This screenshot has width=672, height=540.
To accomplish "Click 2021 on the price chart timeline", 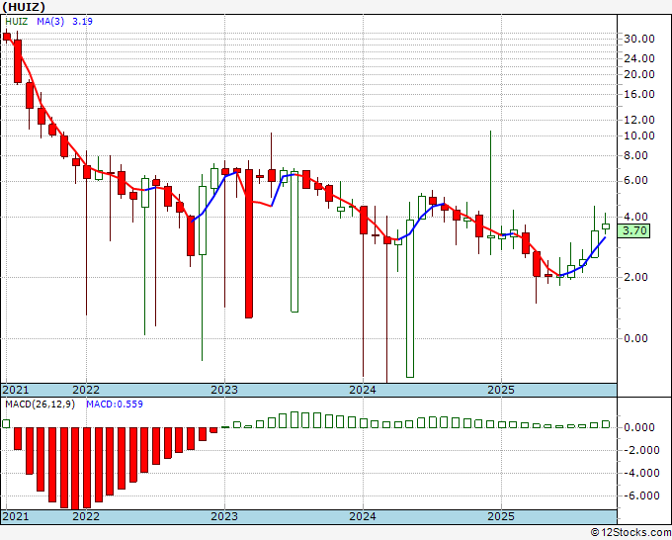I will pyautogui.click(x=16, y=390).
